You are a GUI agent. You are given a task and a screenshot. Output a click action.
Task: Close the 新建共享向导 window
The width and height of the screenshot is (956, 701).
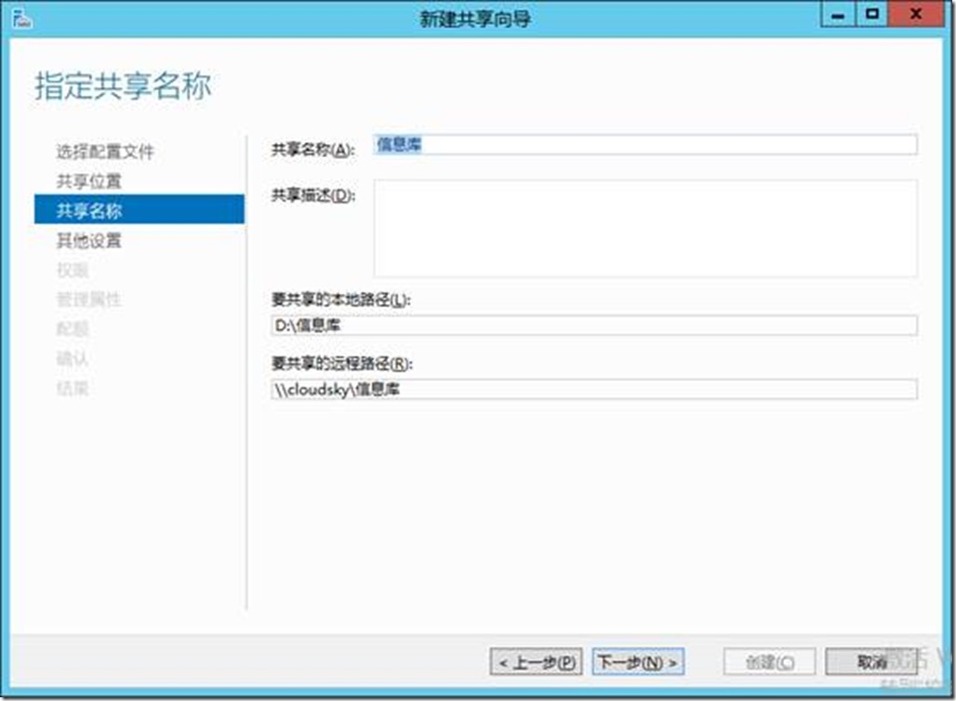pyautogui.click(x=916, y=15)
